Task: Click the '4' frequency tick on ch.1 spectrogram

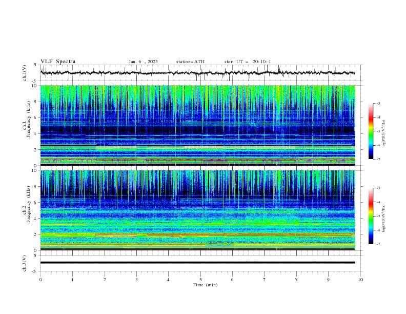Action: click(36, 134)
